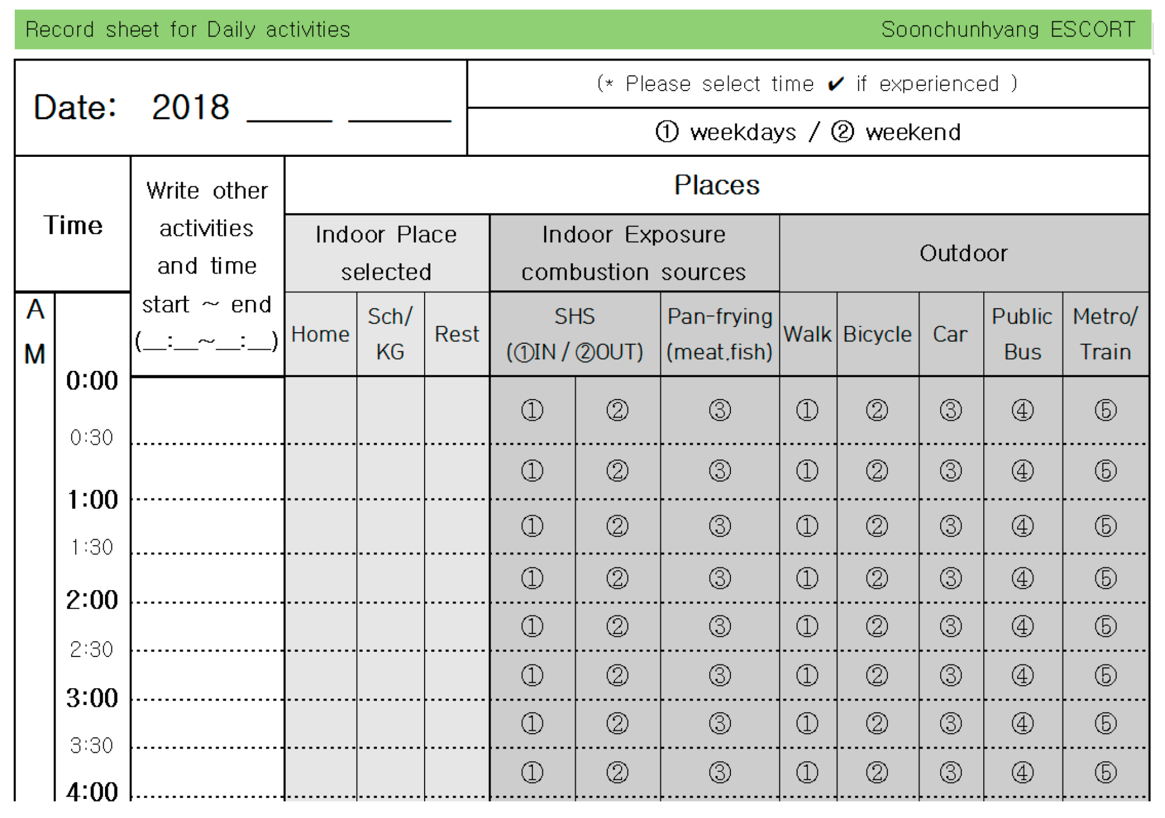Click the Soonchunhyang ESCORT title text
The image size is (1165, 818).
(1008, 30)
